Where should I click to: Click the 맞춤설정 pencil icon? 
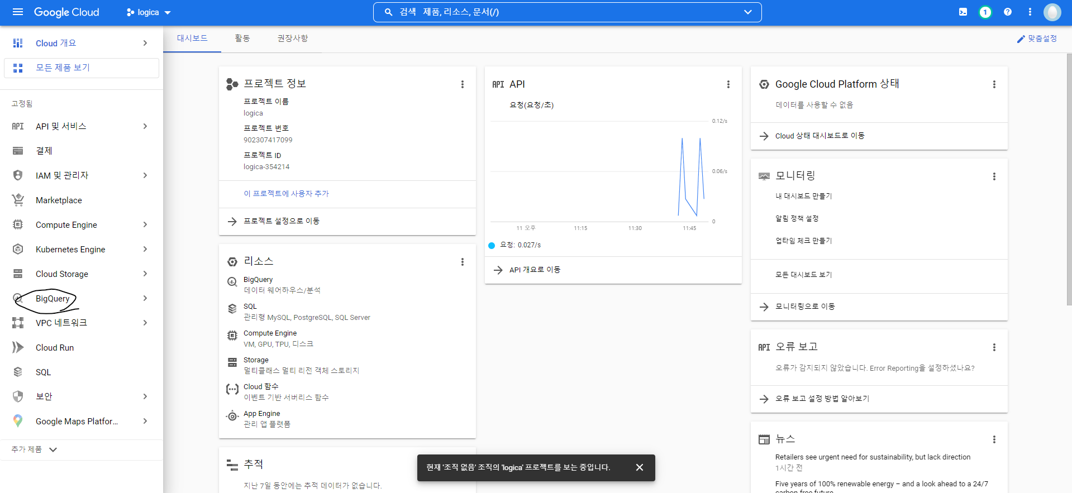(x=1021, y=39)
